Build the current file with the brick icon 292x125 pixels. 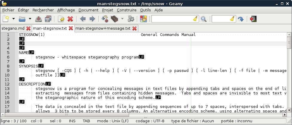(x=114, y=19)
